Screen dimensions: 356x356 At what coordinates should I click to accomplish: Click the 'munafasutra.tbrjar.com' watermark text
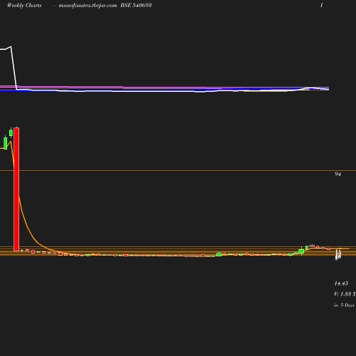(88, 6)
